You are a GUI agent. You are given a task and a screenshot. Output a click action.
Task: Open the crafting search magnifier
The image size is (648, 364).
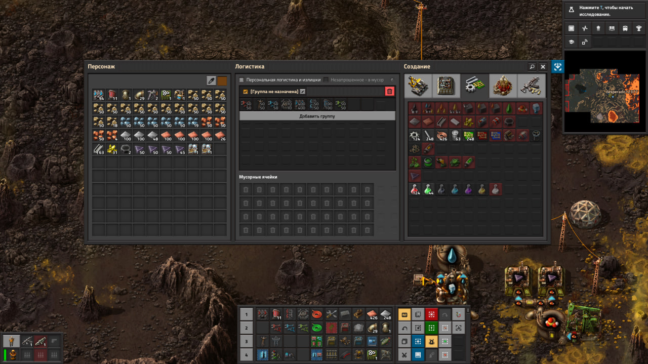[x=532, y=67]
